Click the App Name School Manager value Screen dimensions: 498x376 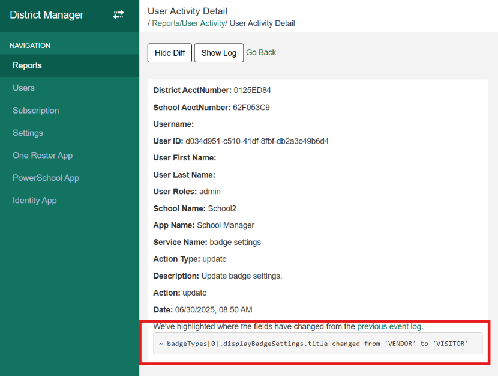pos(226,225)
